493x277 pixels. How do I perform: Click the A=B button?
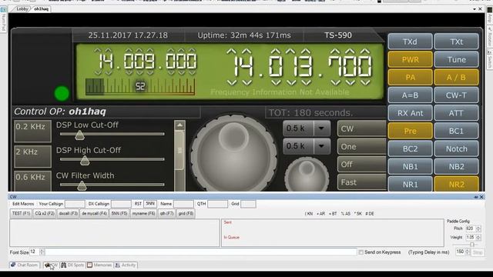tap(410, 95)
